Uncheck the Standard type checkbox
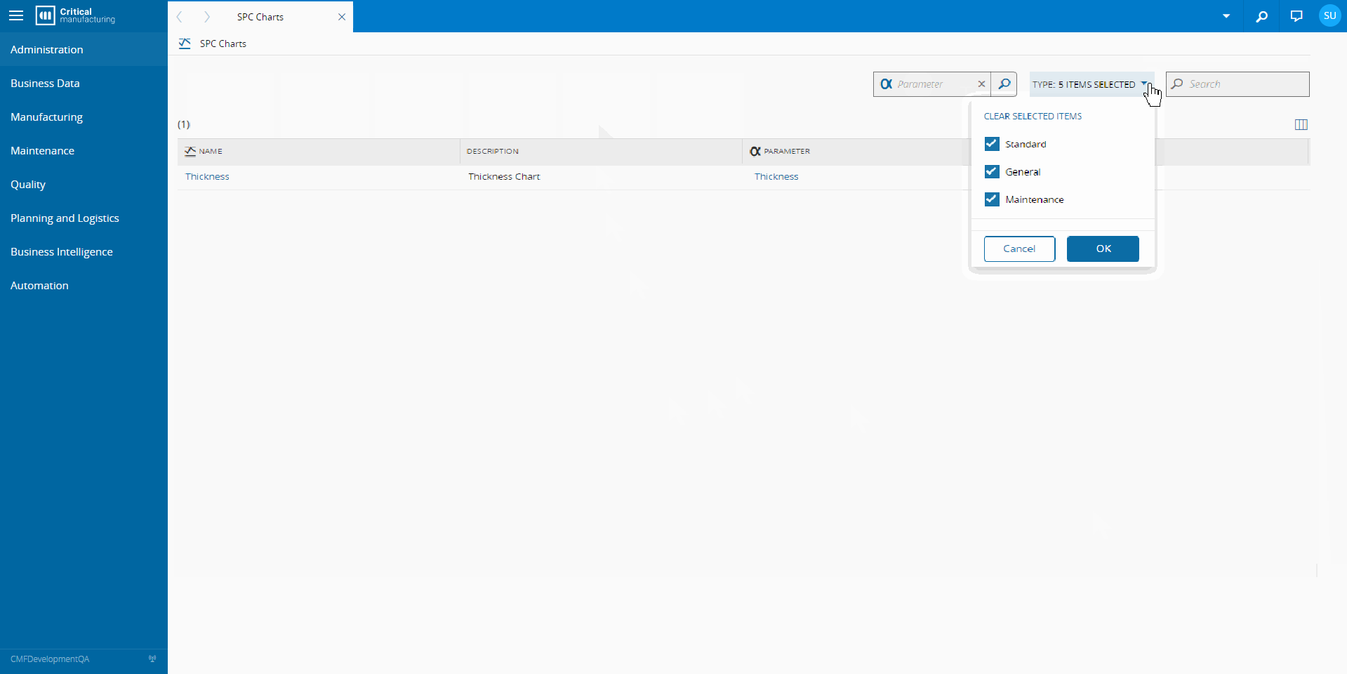1347x674 pixels. point(992,144)
